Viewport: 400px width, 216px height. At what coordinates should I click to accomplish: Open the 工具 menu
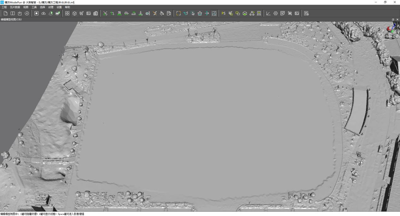pyautogui.click(x=34, y=7)
